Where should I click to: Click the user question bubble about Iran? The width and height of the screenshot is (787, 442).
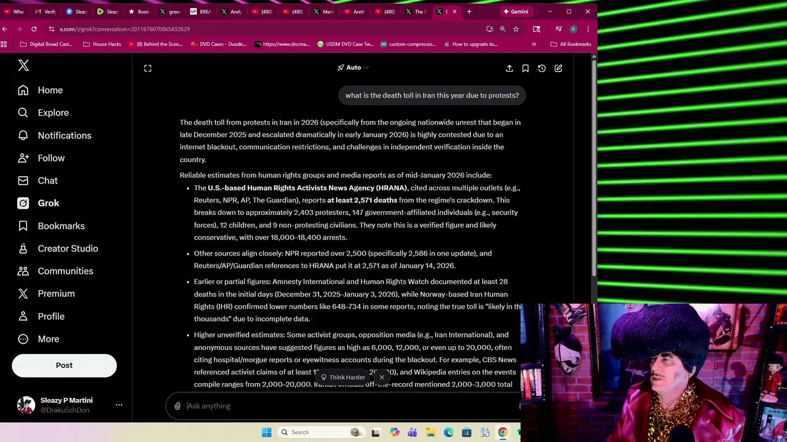tap(432, 95)
